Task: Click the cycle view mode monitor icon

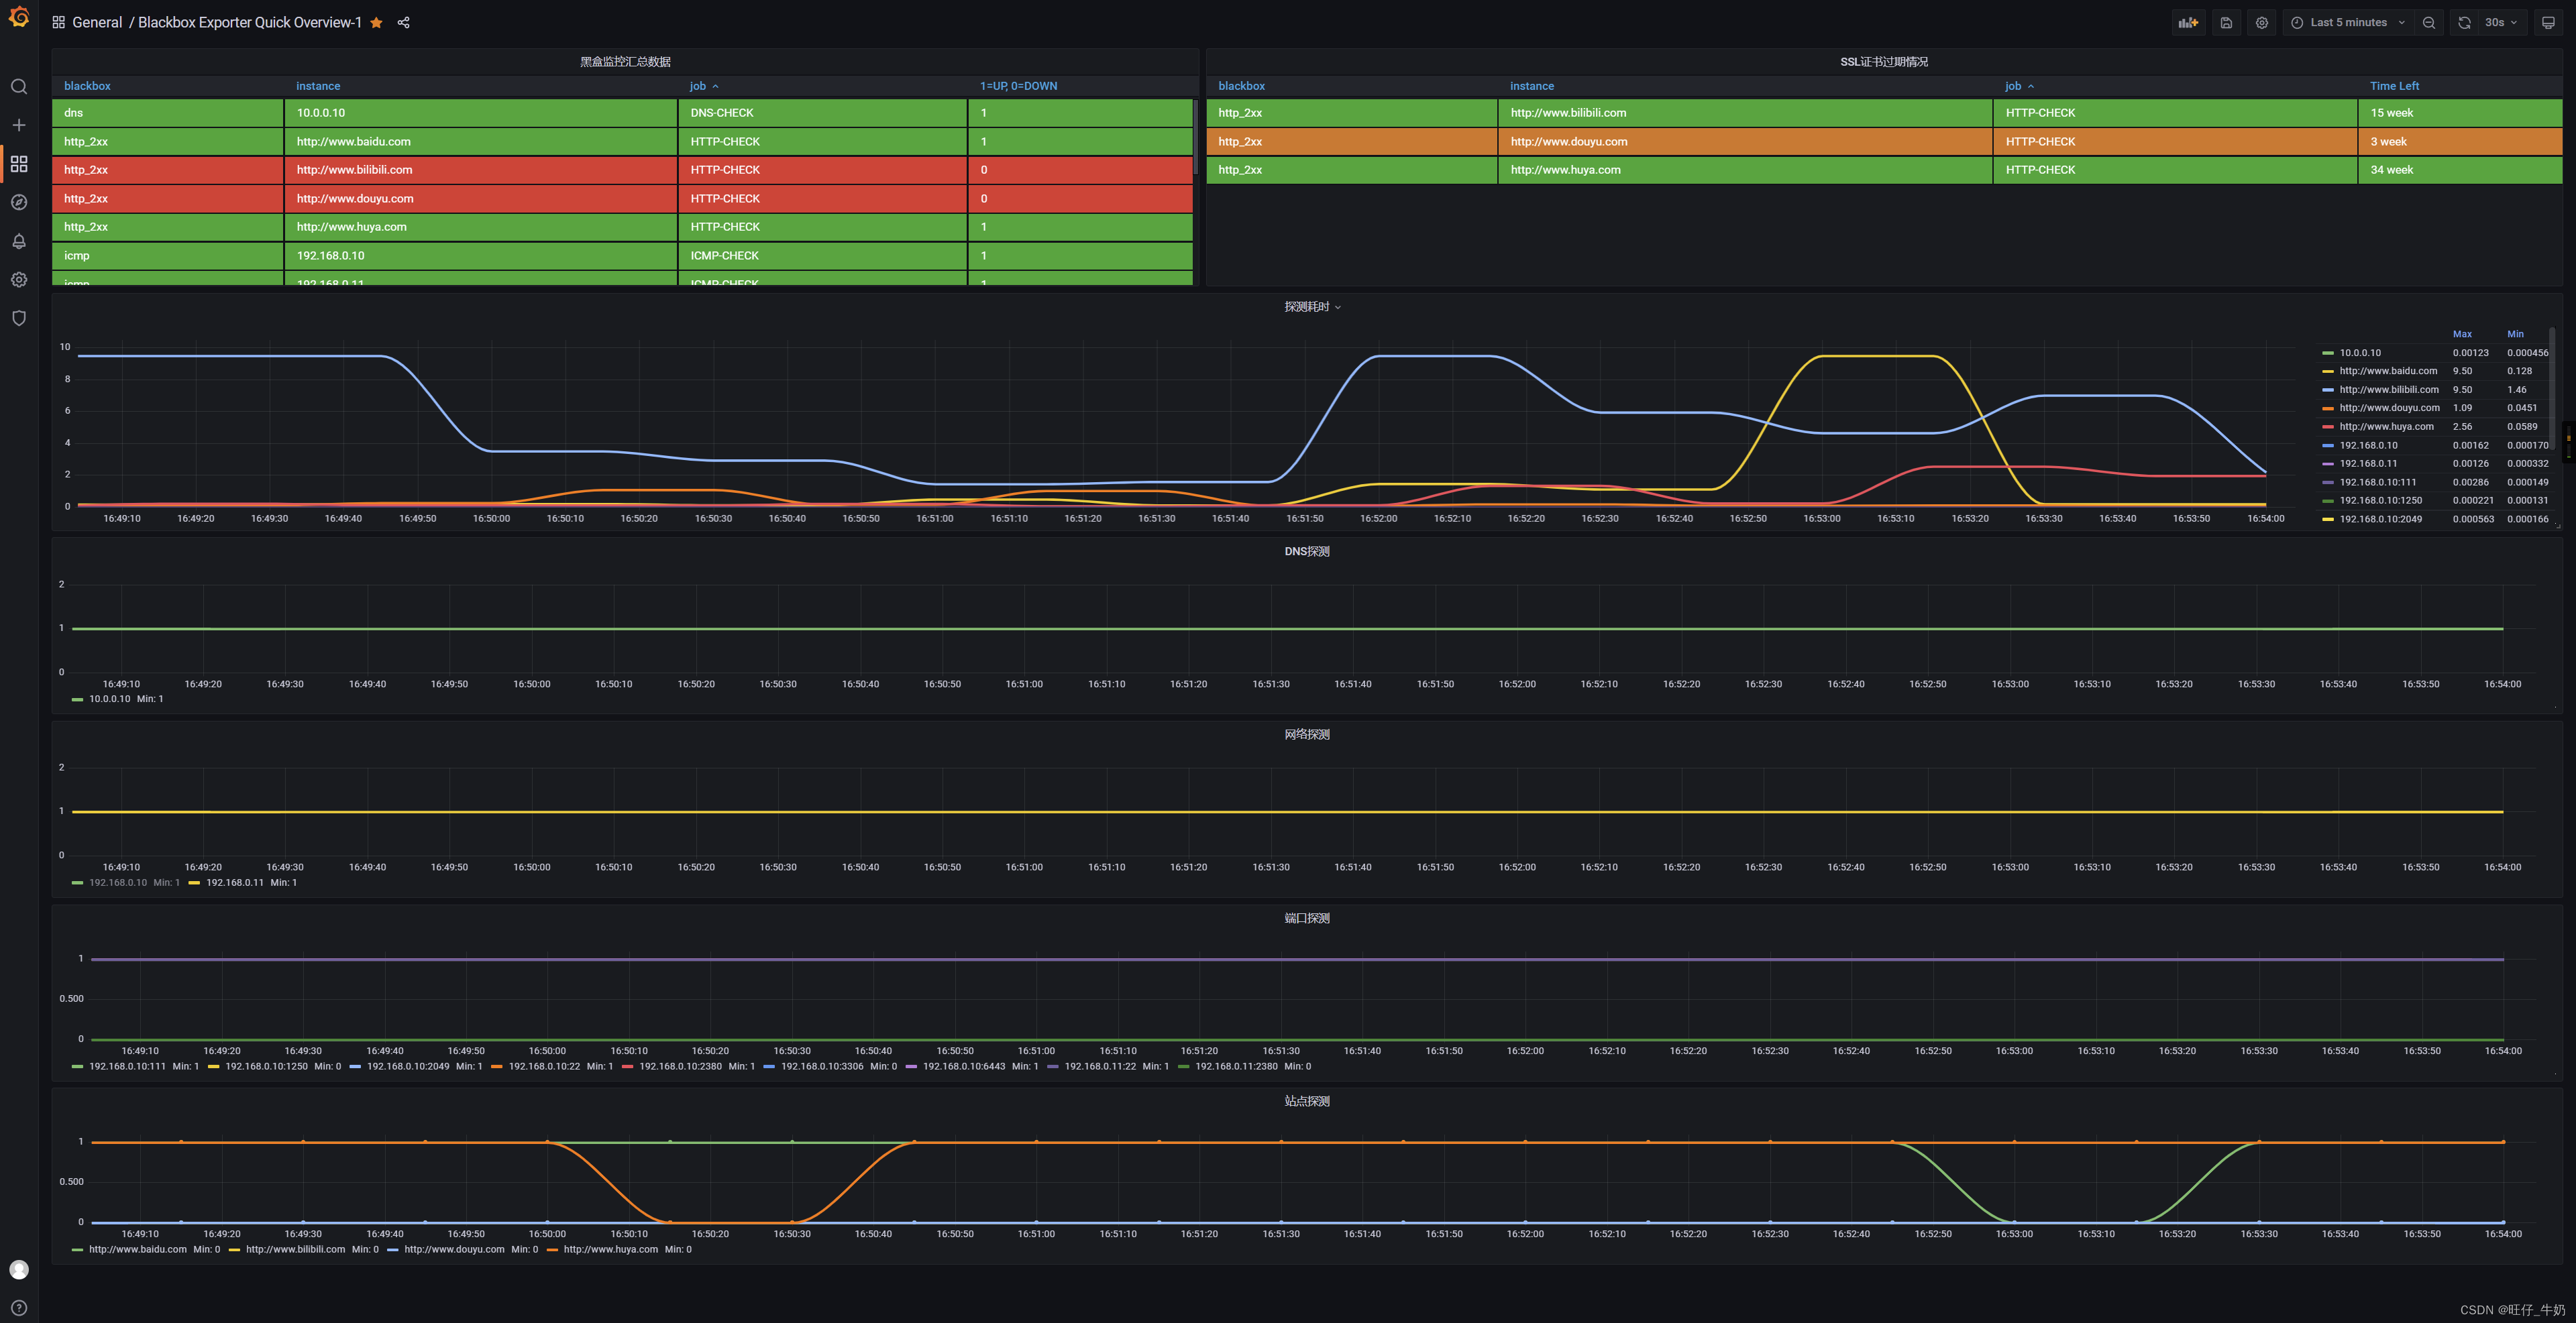Action: [x=2548, y=23]
